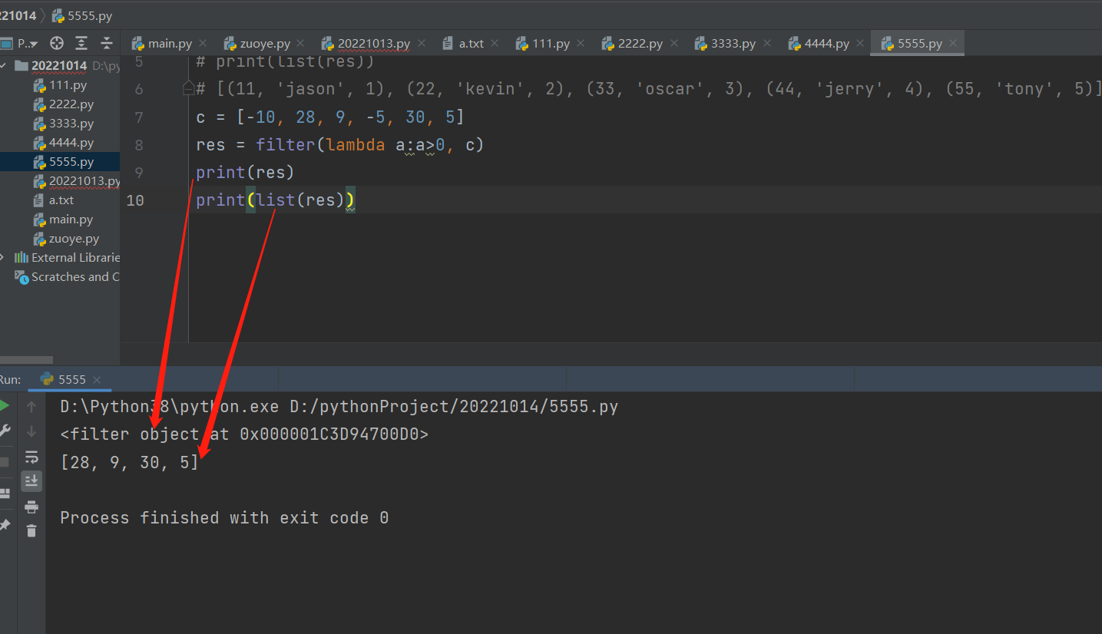Click the Restore Layout icon in Run panel
1102x634 pixels.
pos(5,493)
